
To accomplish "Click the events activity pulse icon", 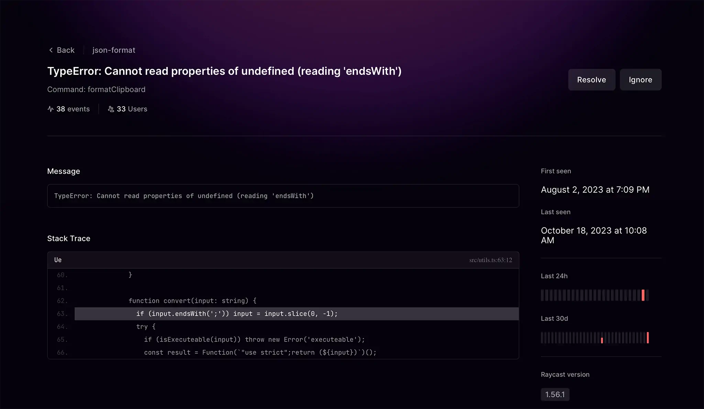I will [51, 109].
